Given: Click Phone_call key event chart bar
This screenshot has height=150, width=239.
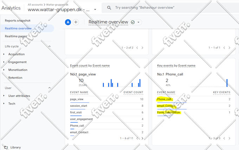Looking at the screenshot, I should point(227,83).
